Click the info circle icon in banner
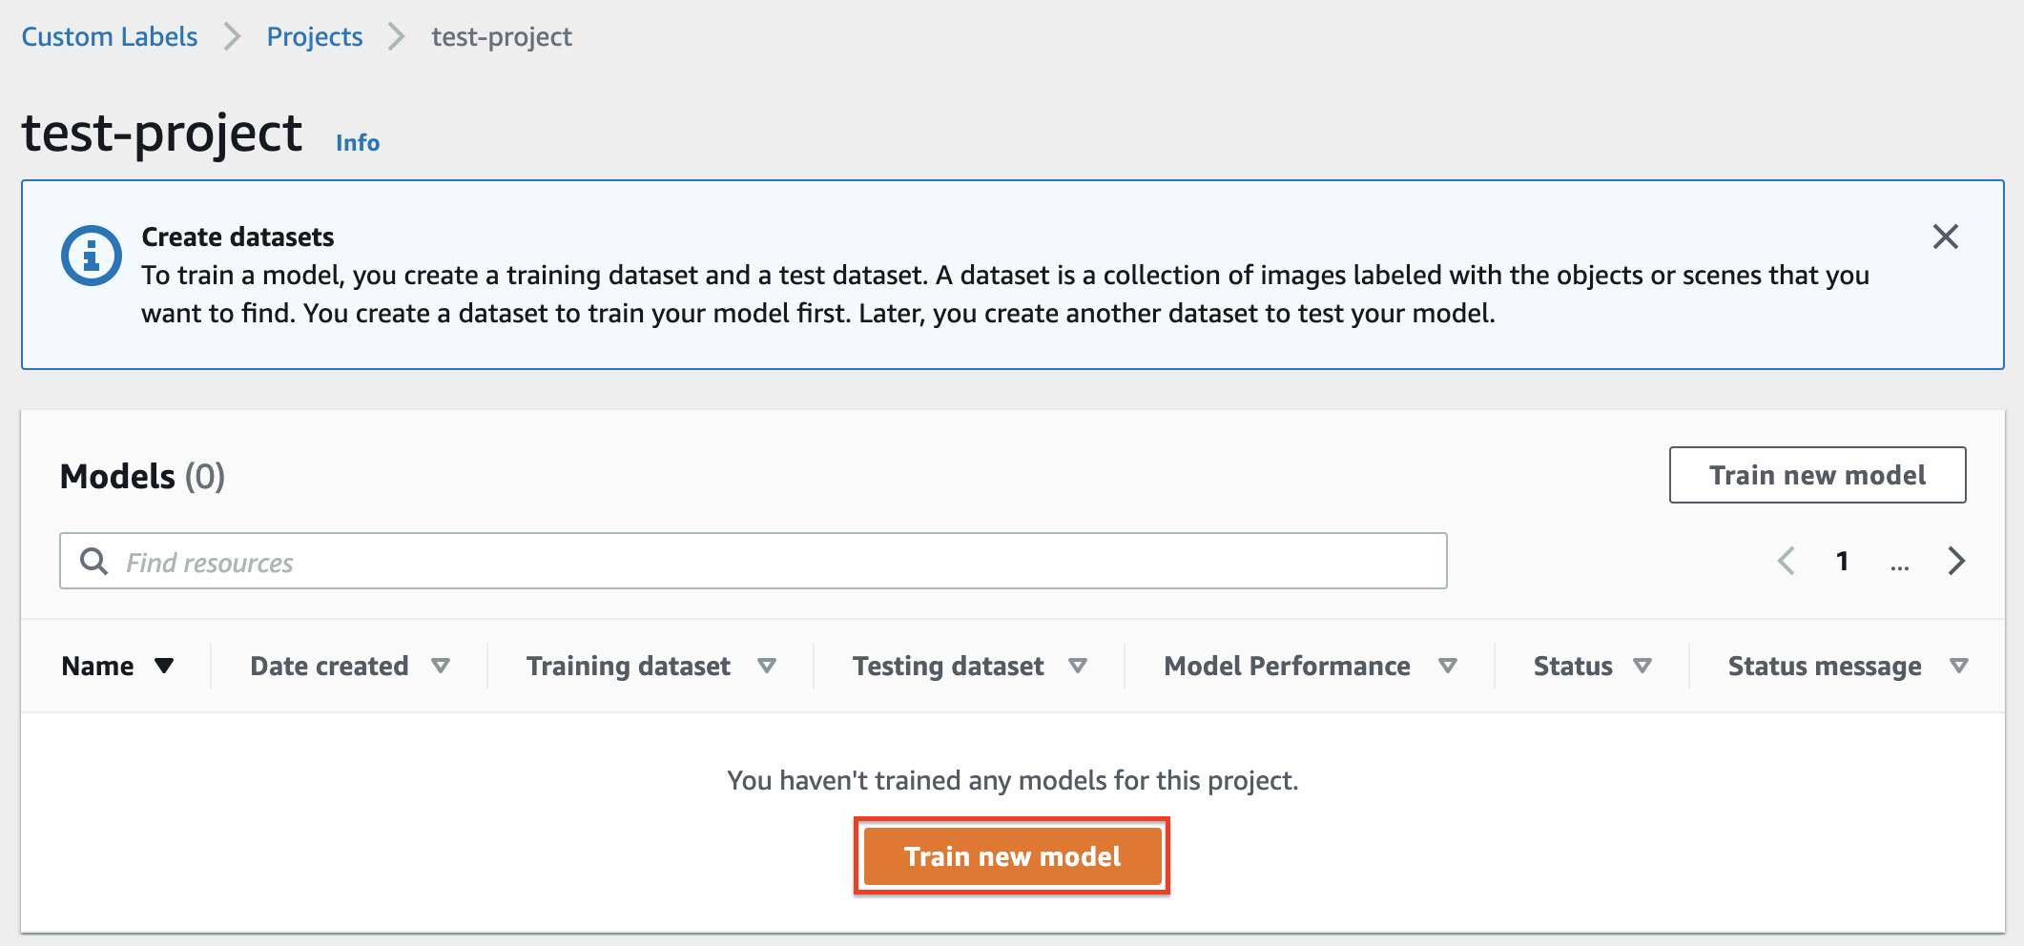 [x=92, y=256]
